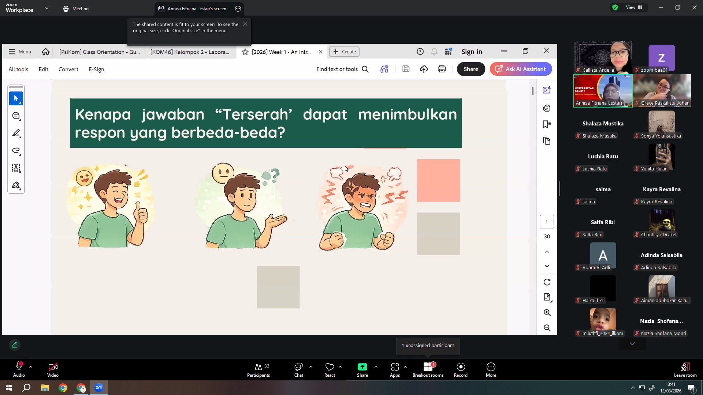Toggle the Participants panel
The width and height of the screenshot is (703, 395).
tap(258, 369)
